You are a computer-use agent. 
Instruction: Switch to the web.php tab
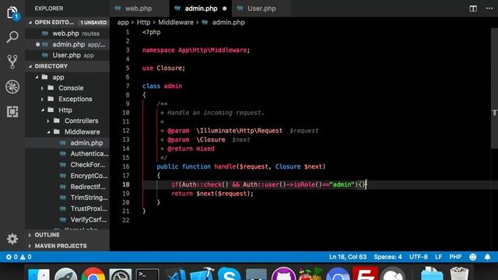coord(139,9)
